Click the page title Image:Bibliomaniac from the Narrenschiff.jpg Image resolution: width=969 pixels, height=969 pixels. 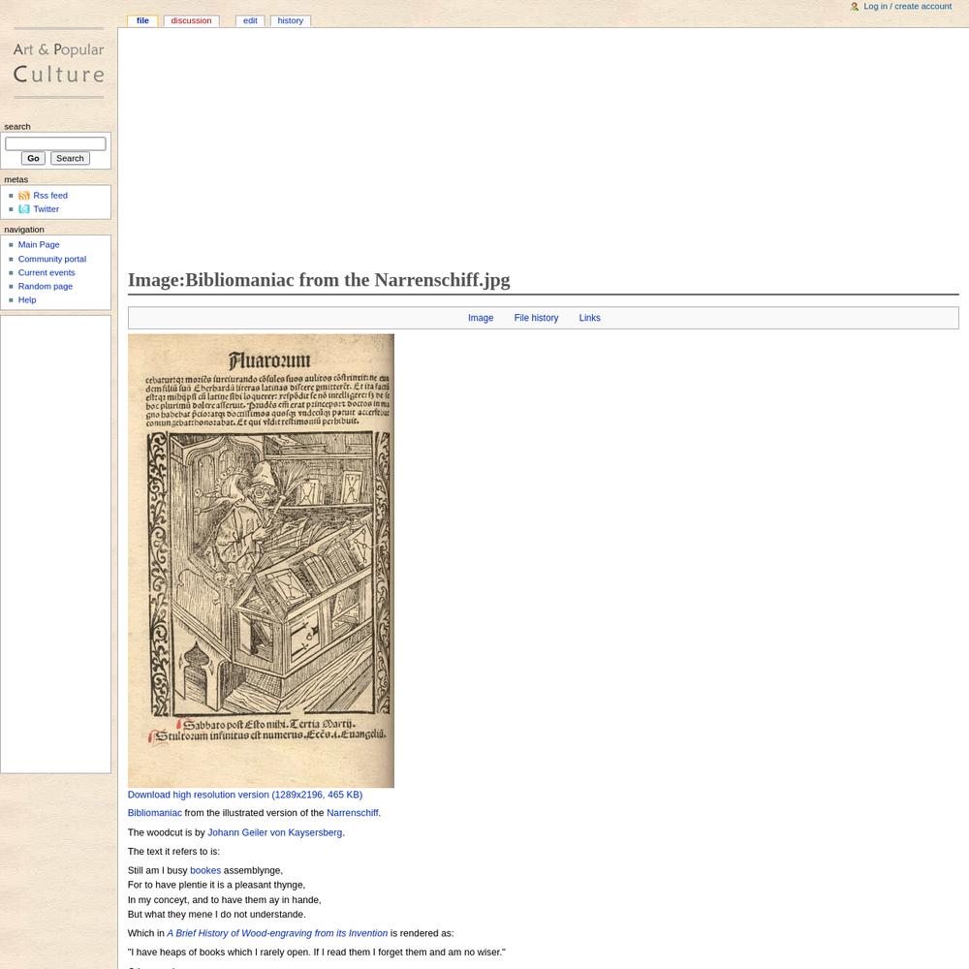pos(319,280)
